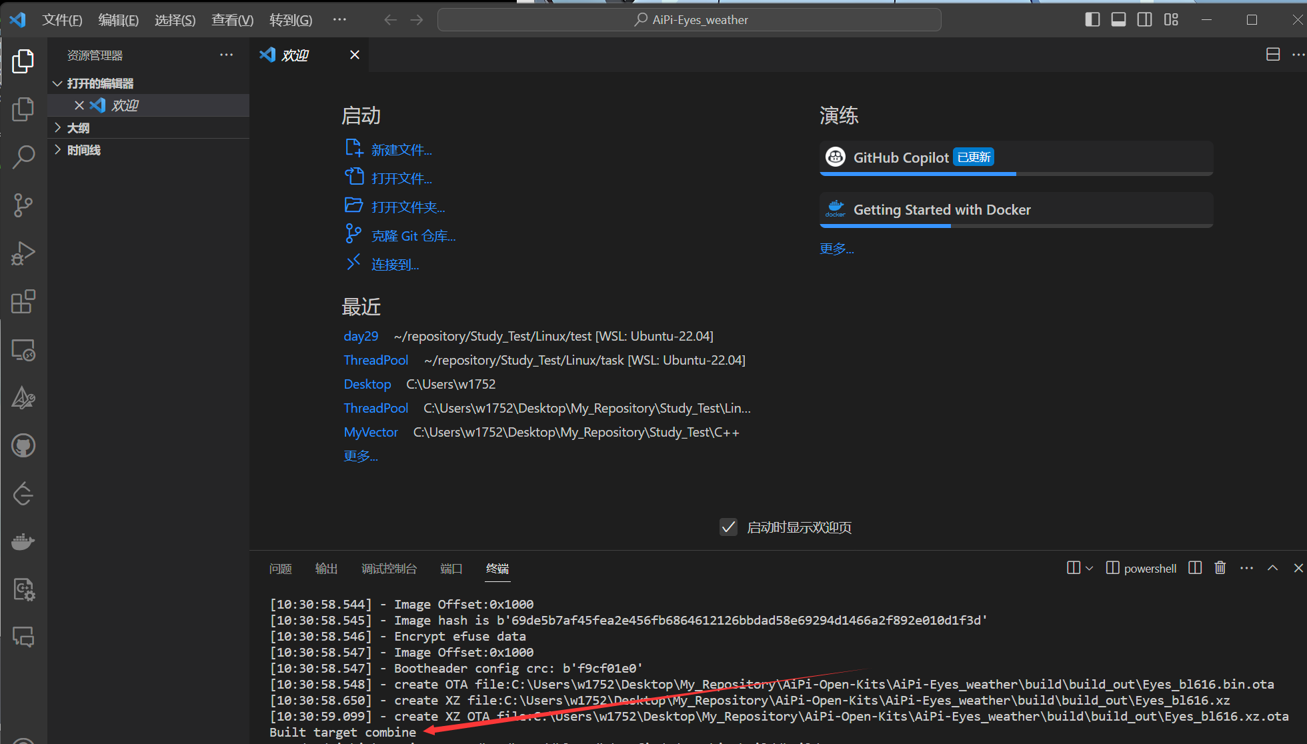Open editor more actions ellipsis
This screenshot has height=744, width=1307.
(1298, 55)
